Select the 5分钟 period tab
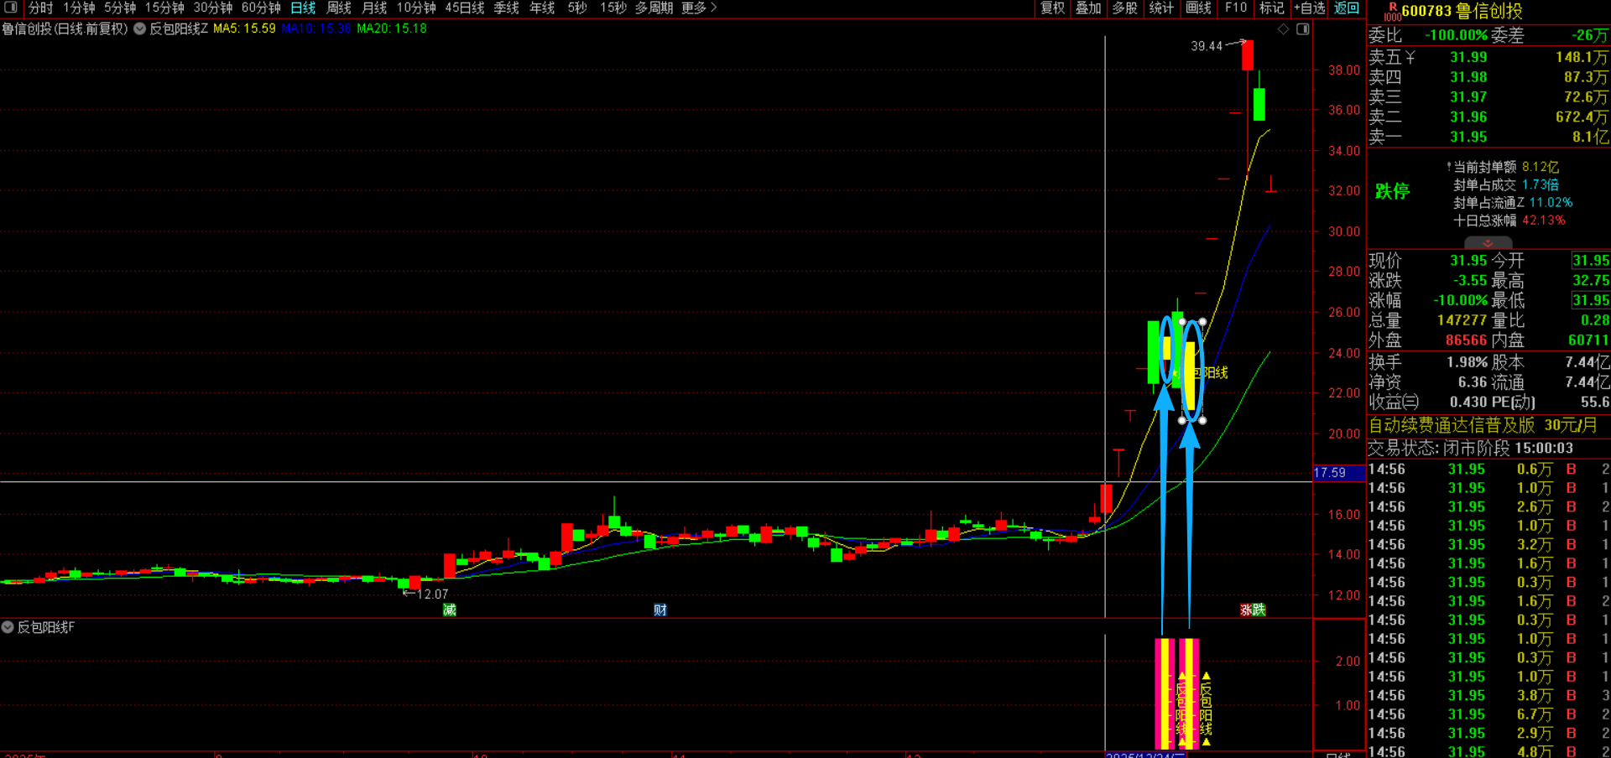1611x758 pixels. [120, 8]
